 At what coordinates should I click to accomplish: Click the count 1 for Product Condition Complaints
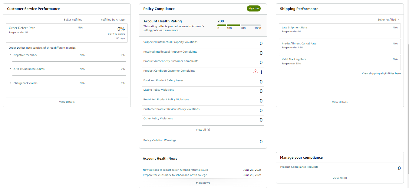tap(261, 72)
